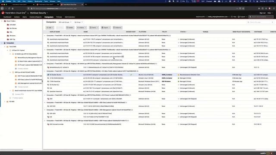Open the browser hamburger menu
Image resolution: width=276 pixels, height=155 pixels.
point(274,9)
